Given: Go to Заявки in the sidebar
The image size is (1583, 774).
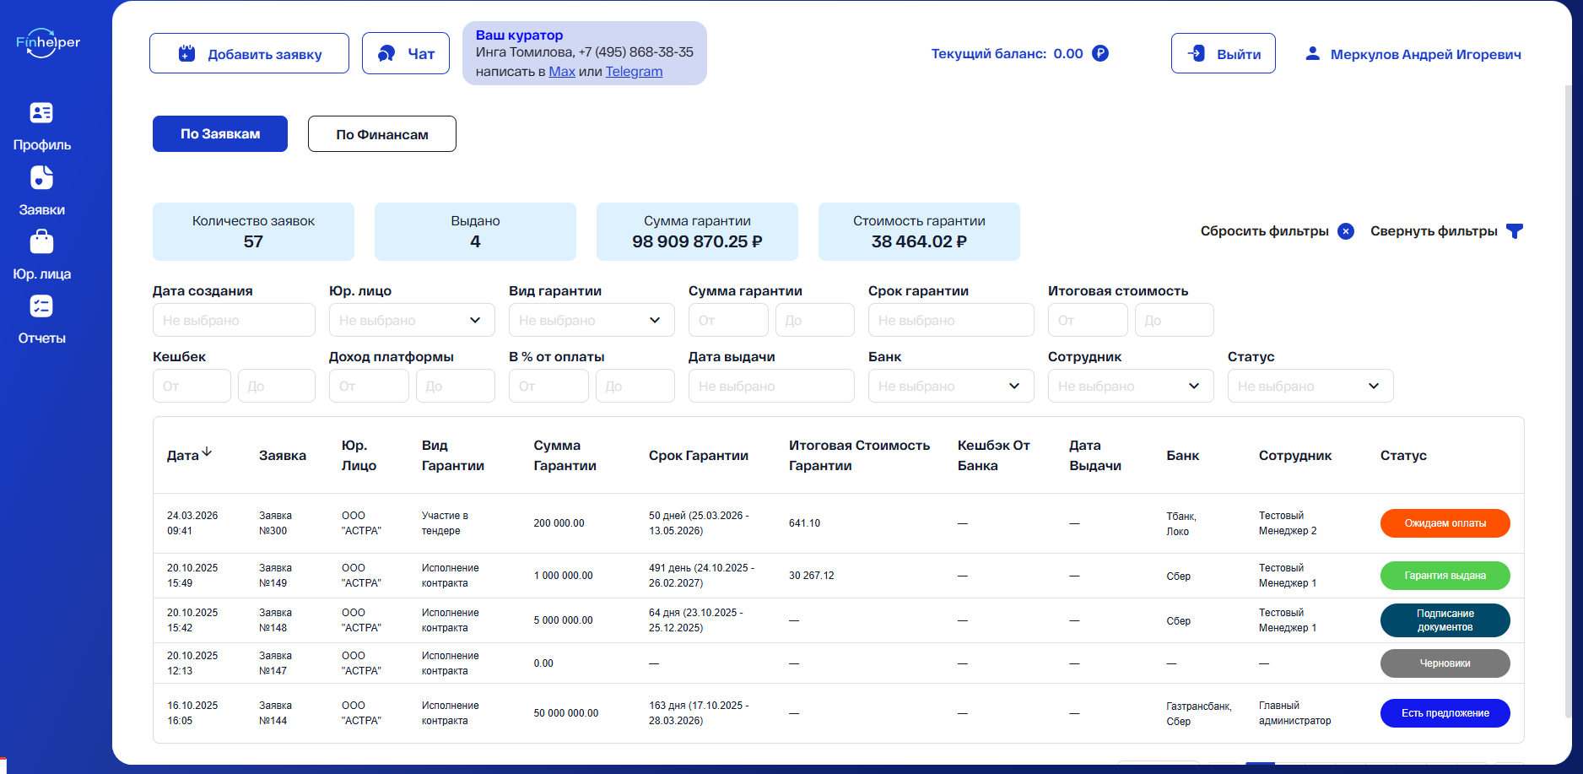Looking at the screenshot, I should pos(42,210).
